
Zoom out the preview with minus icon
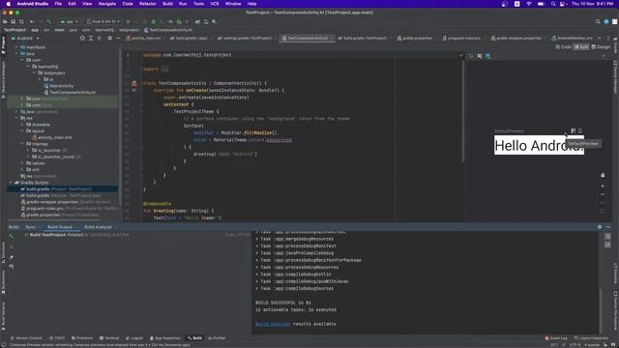603,194
